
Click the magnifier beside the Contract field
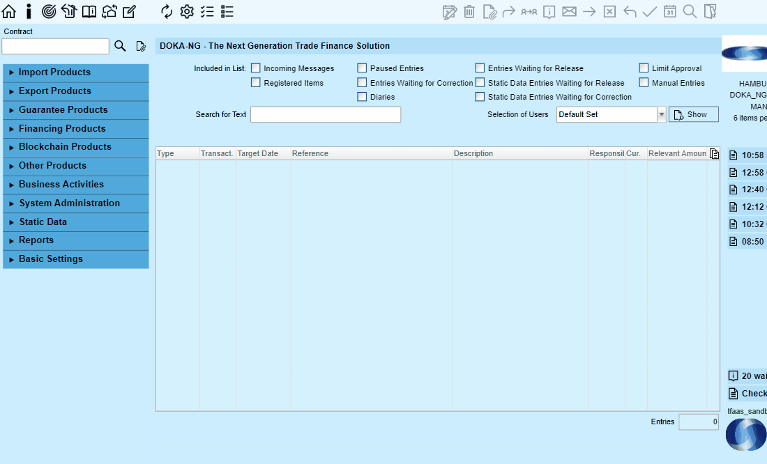click(120, 46)
